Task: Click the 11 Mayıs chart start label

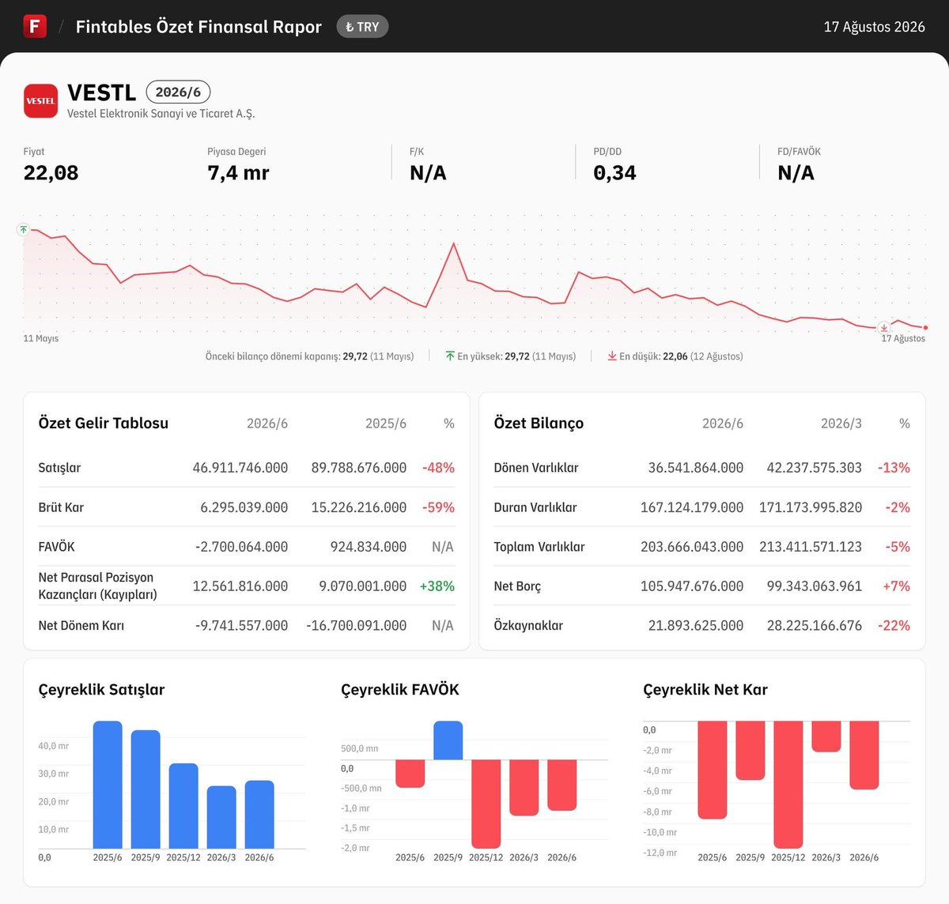Action: (x=41, y=338)
